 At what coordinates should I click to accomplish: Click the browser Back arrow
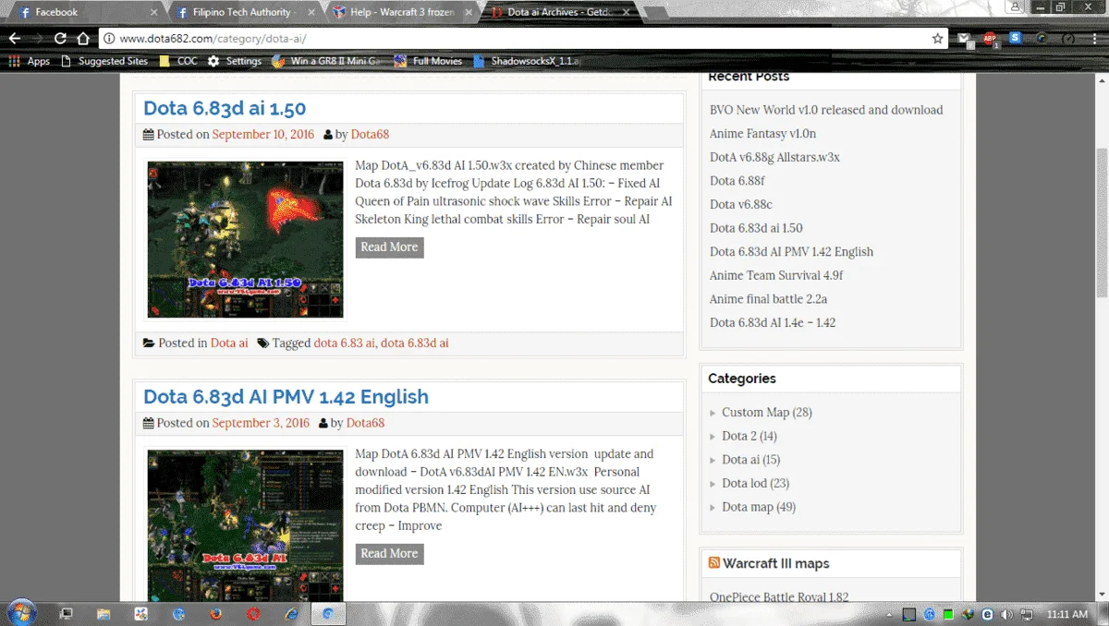tap(14, 39)
